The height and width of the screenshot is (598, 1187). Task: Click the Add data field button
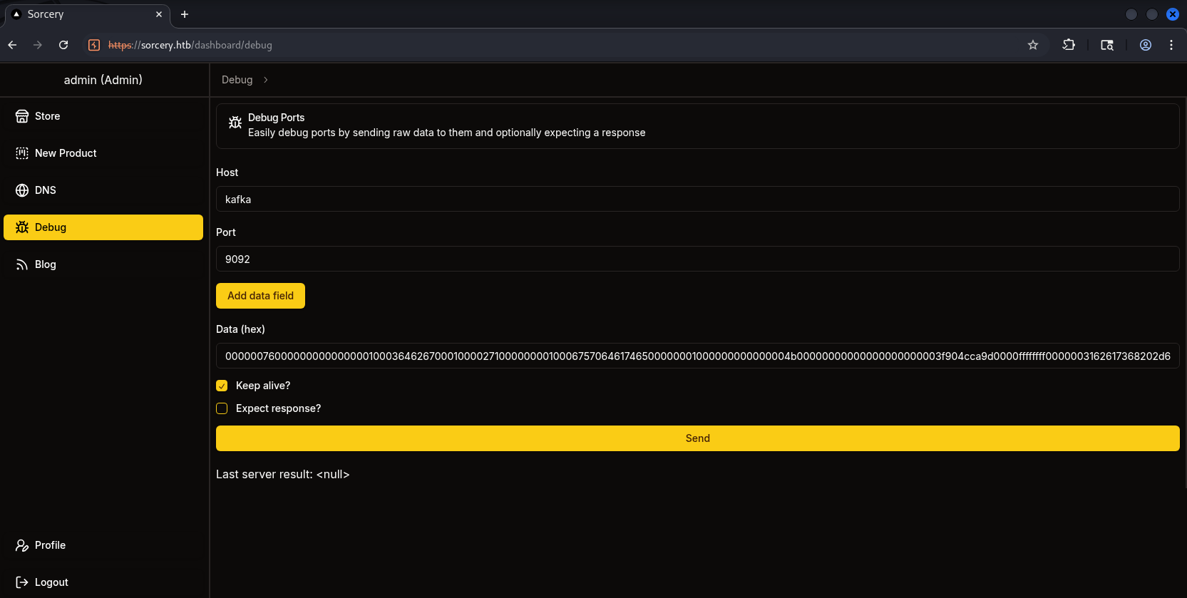click(x=260, y=296)
